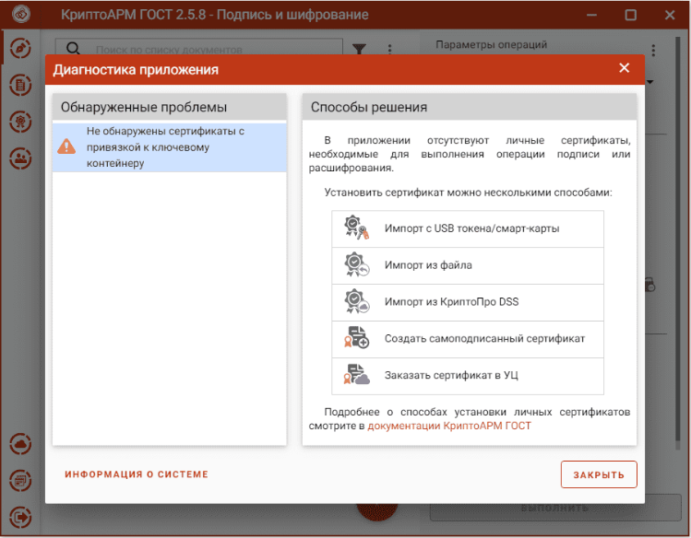Select the problem 'Не обнаружены сертификаты' row
Image resolution: width=691 pixels, height=538 pixels.
coord(169,147)
